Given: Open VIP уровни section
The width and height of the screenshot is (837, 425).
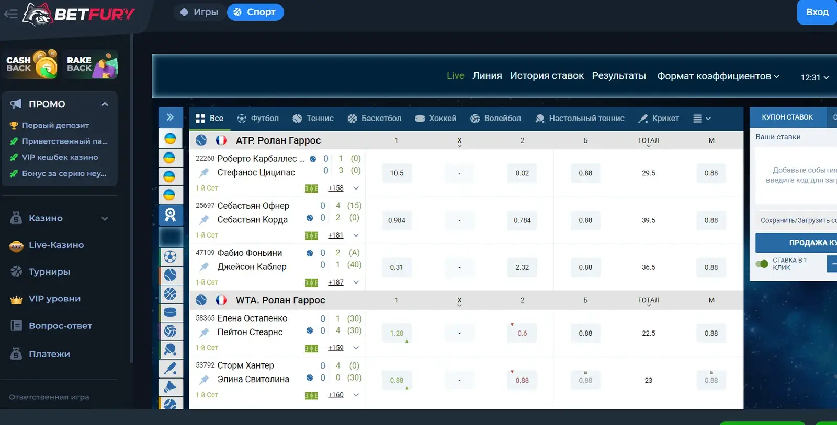Looking at the screenshot, I should click(x=54, y=299).
